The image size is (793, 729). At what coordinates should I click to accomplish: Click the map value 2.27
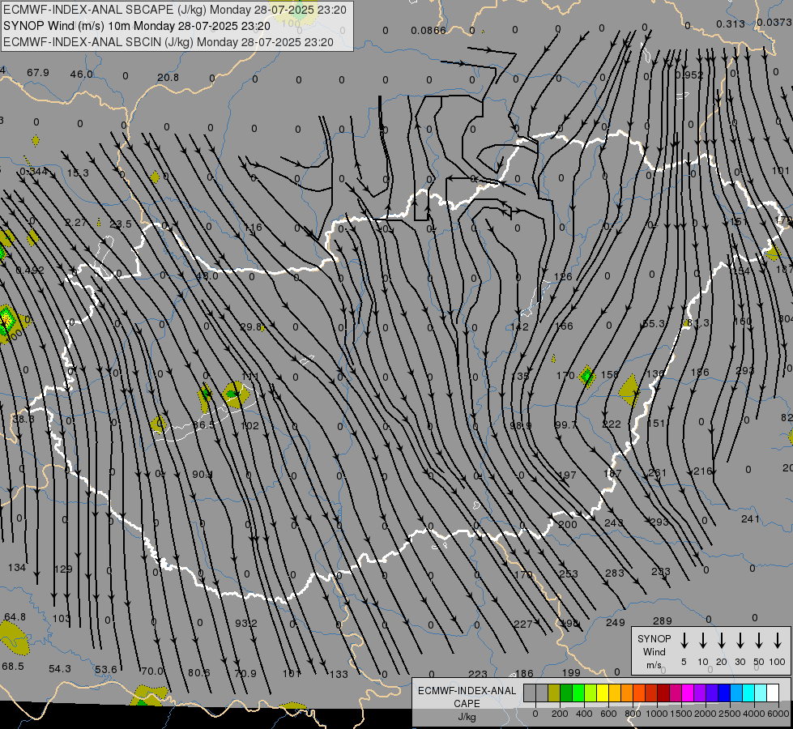pyautogui.click(x=76, y=222)
